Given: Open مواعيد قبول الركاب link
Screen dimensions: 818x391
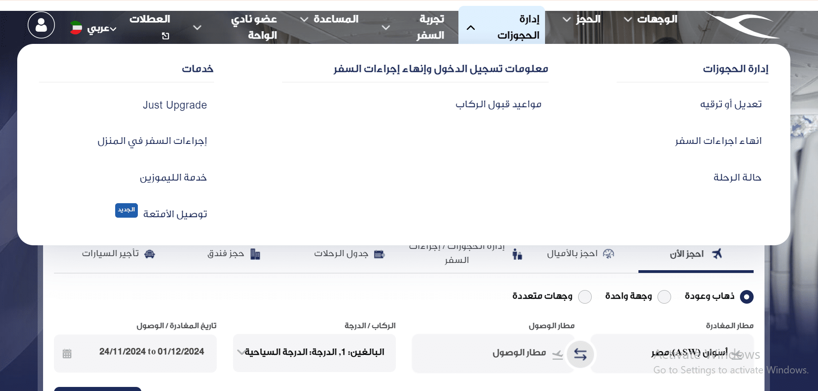Looking at the screenshot, I should tap(498, 105).
